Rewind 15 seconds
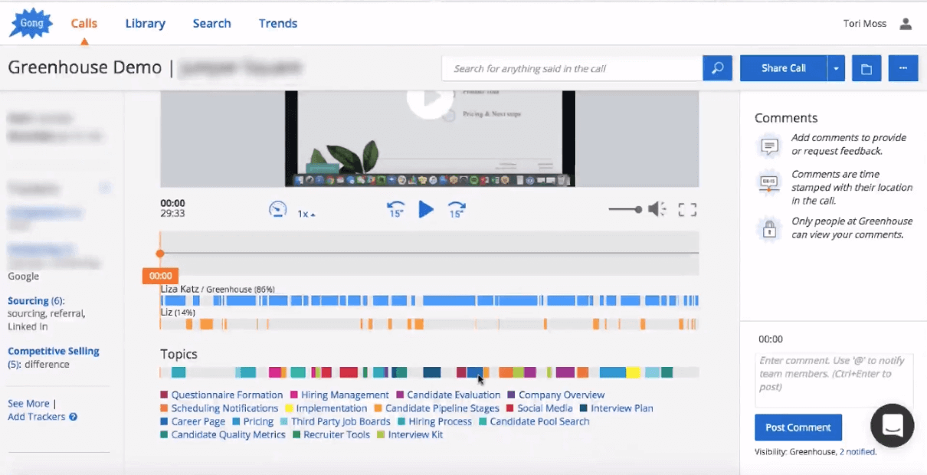The width and height of the screenshot is (927, 475). click(395, 209)
